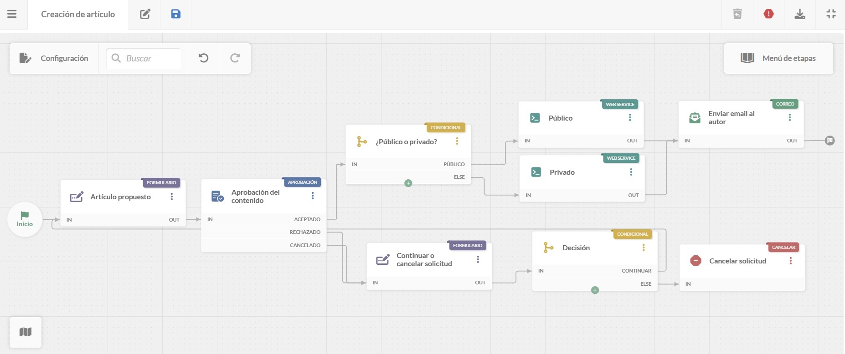Save the workflow with the floppy disk icon

[x=176, y=14]
